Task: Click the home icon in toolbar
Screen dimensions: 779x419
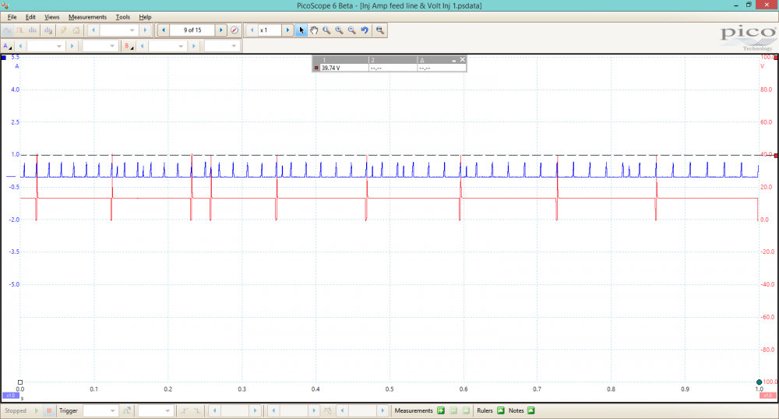Action: coord(76,30)
